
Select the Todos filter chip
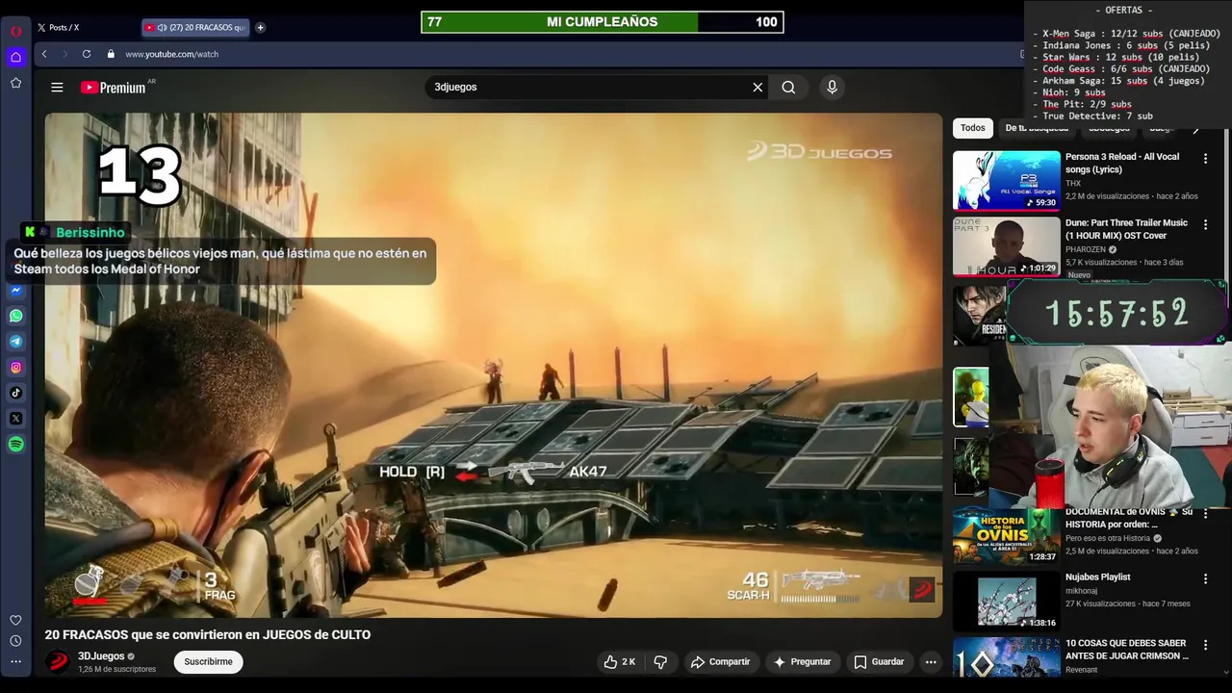coord(973,128)
